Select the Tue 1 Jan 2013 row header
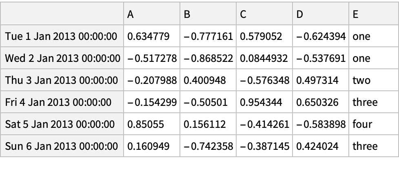The image size is (399, 171). pos(62,36)
